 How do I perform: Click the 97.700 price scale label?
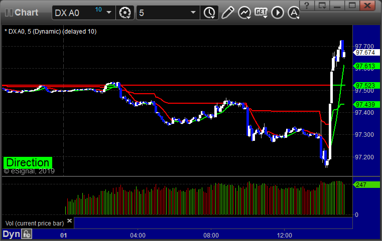point(364,46)
